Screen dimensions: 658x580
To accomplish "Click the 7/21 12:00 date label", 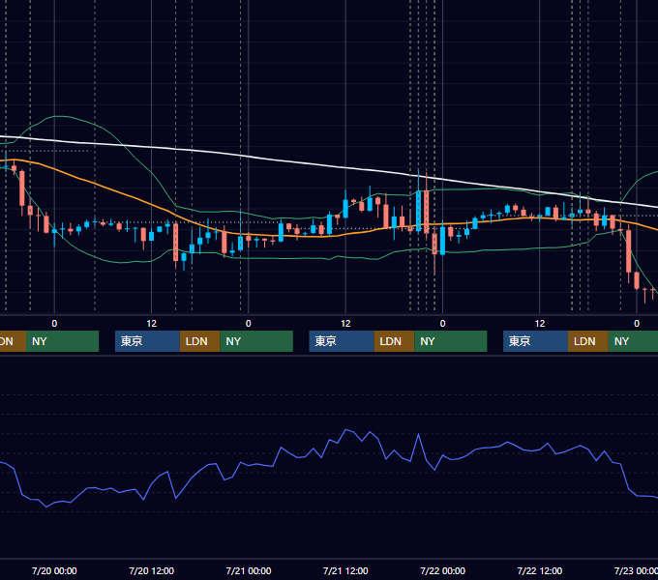I will tap(345, 570).
